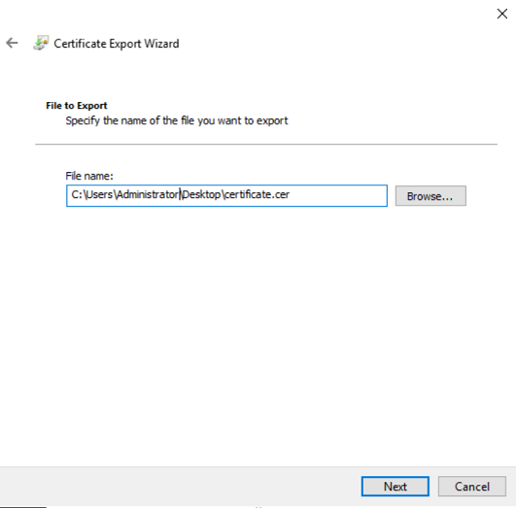Click empty space after path in text box
This screenshot has height=508, width=516.
[x=339, y=196]
